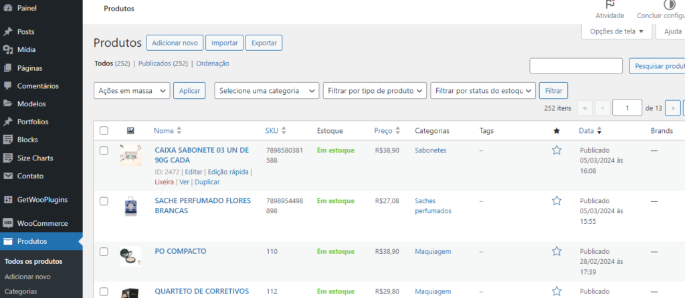Image resolution: width=685 pixels, height=298 pixels.
Task: Switch to the Publicados filter tab
Action: 163,63
